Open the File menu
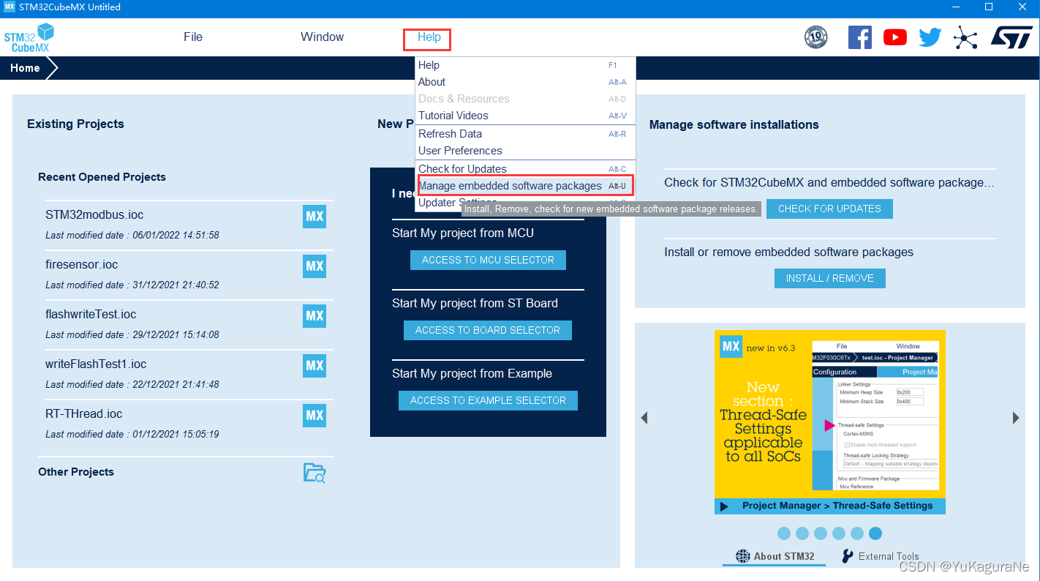Viewport: 1040px width, 581px height. click(193, 37)
